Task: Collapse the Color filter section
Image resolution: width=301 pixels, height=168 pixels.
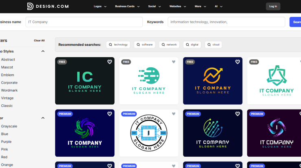Action: point(43,118)
